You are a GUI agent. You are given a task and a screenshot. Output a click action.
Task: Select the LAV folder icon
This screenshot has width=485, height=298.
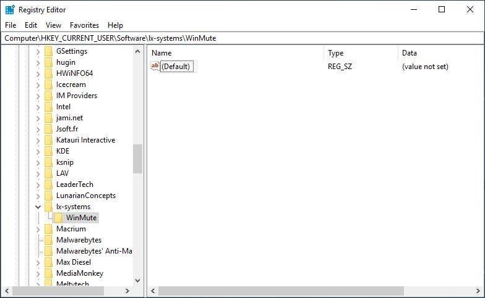click(48, 173)
